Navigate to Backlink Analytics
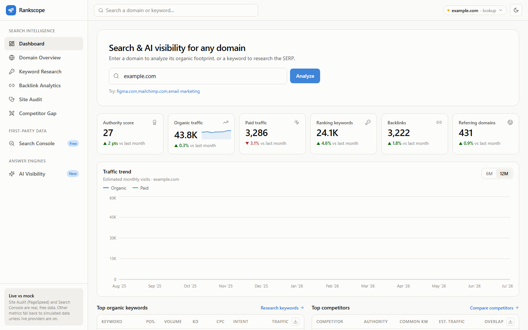 44,85
